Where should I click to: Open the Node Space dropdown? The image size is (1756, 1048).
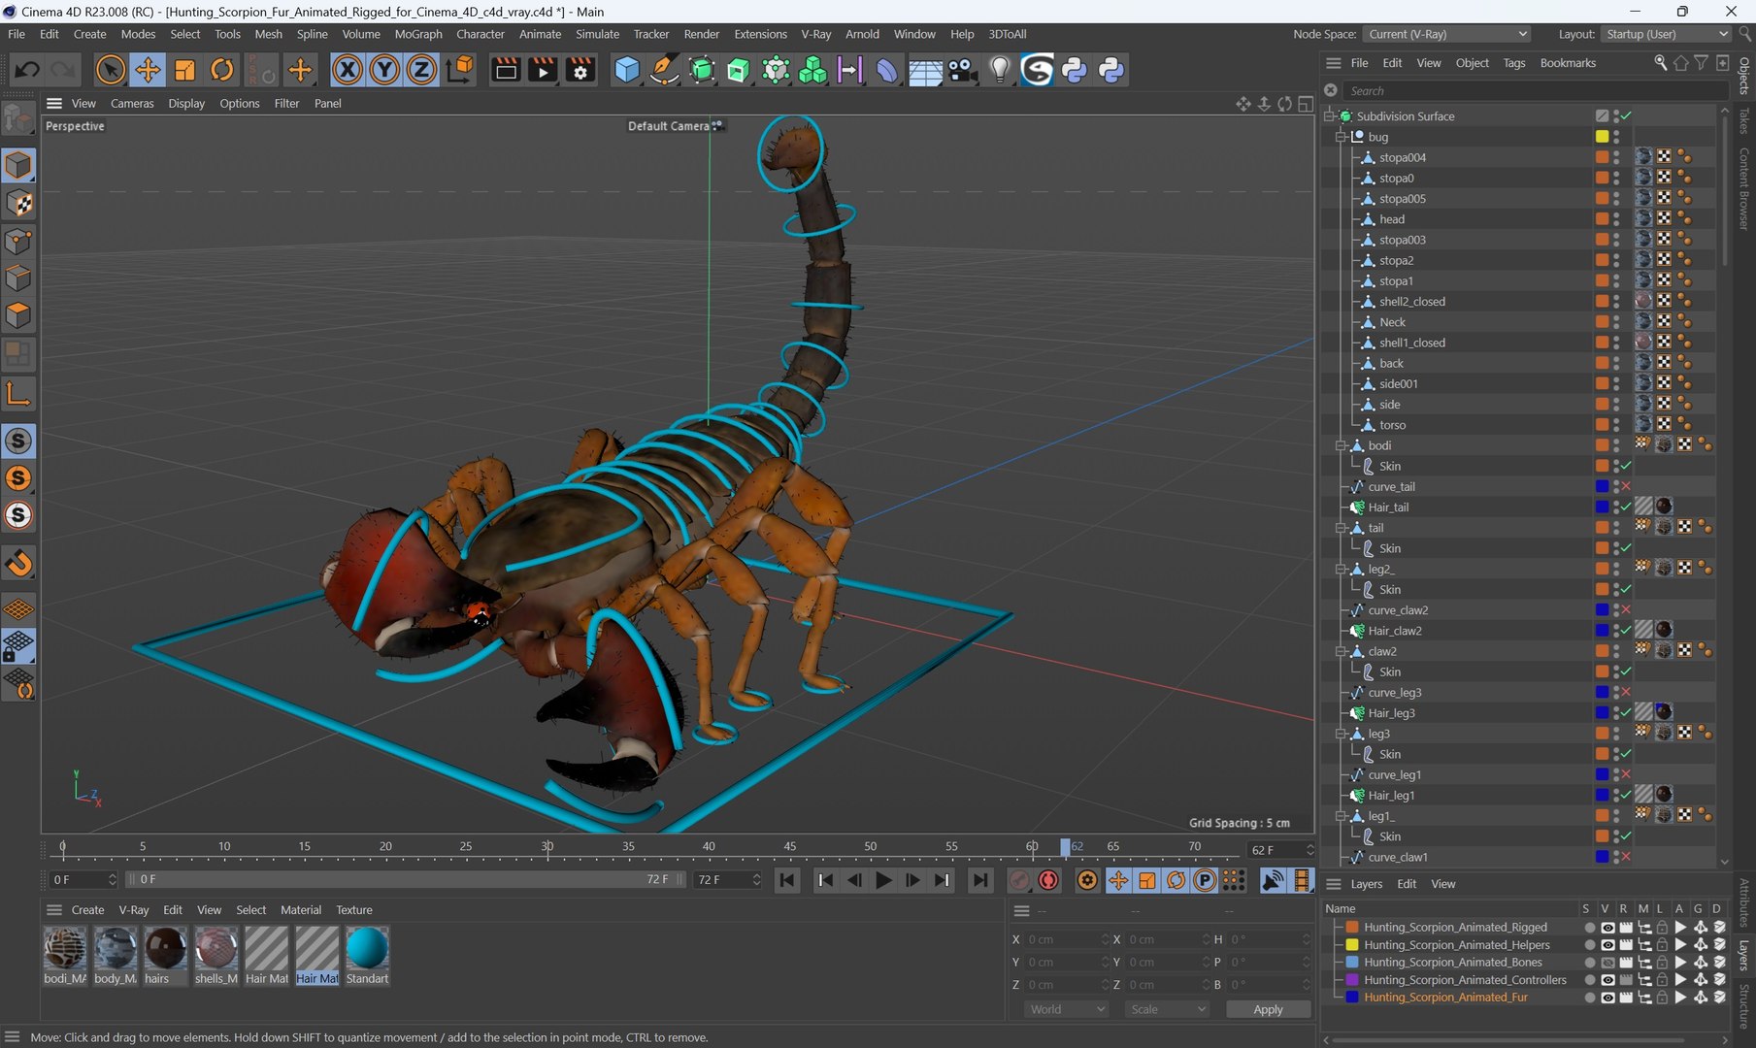[1447, 34]
